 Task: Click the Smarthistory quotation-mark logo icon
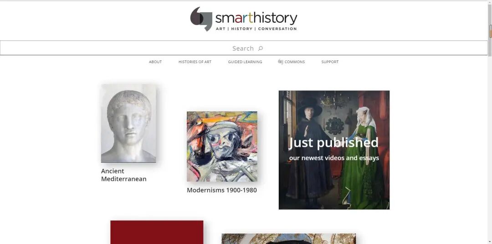(201, 19)
